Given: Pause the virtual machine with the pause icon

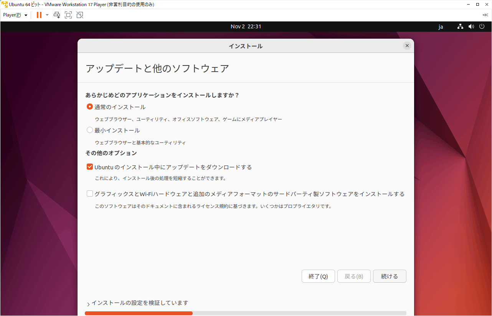Looking at the screenshot, I should click(39, 15).
